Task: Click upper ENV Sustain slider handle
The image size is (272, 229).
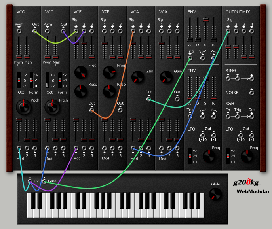Action: pyautogui.click(x=206, y=20)
